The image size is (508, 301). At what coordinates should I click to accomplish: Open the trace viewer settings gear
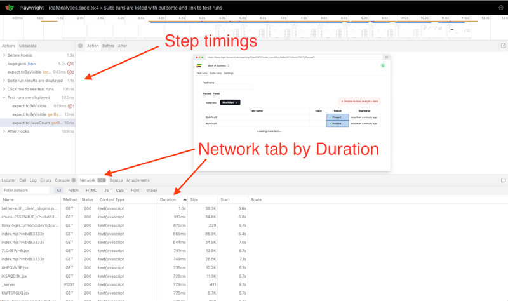point(501,8)
